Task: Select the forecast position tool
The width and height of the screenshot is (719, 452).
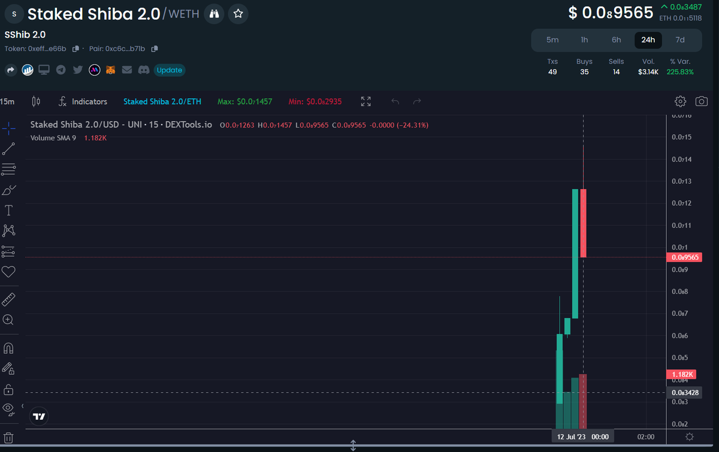Action: click(8, 251)
